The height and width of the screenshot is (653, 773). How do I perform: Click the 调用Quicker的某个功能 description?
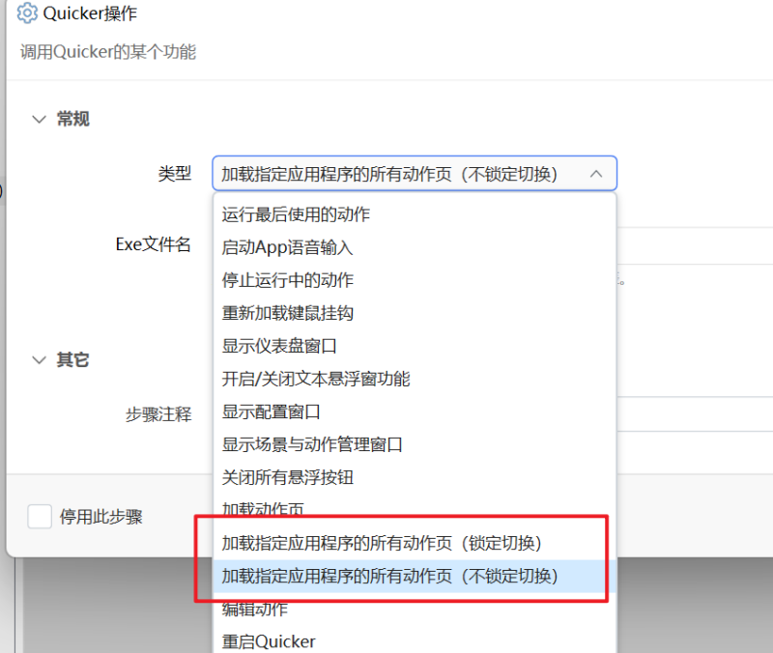point(108,52)
